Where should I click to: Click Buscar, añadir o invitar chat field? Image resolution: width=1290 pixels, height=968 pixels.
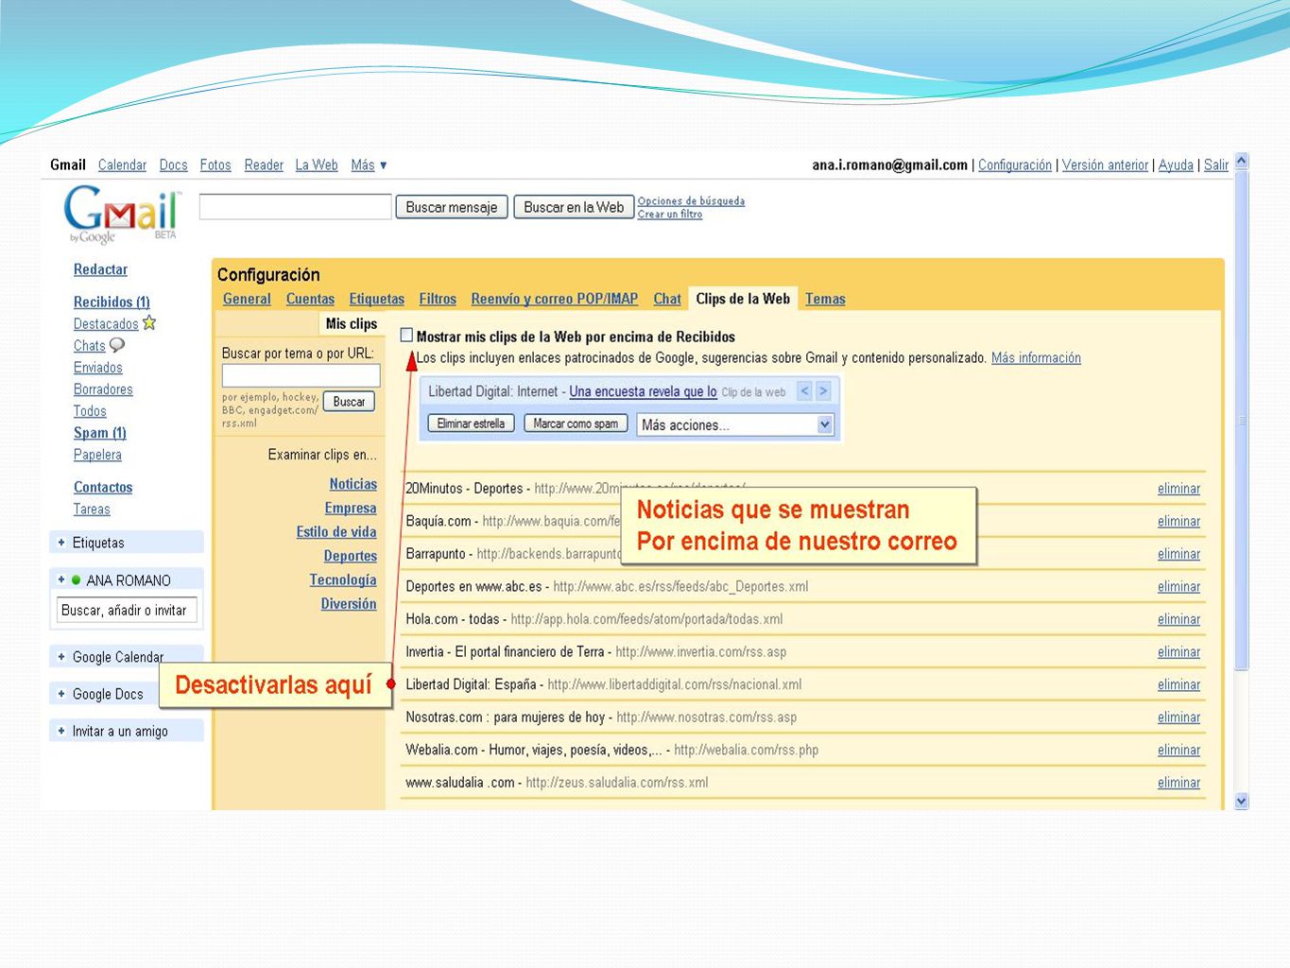(128, 610)
